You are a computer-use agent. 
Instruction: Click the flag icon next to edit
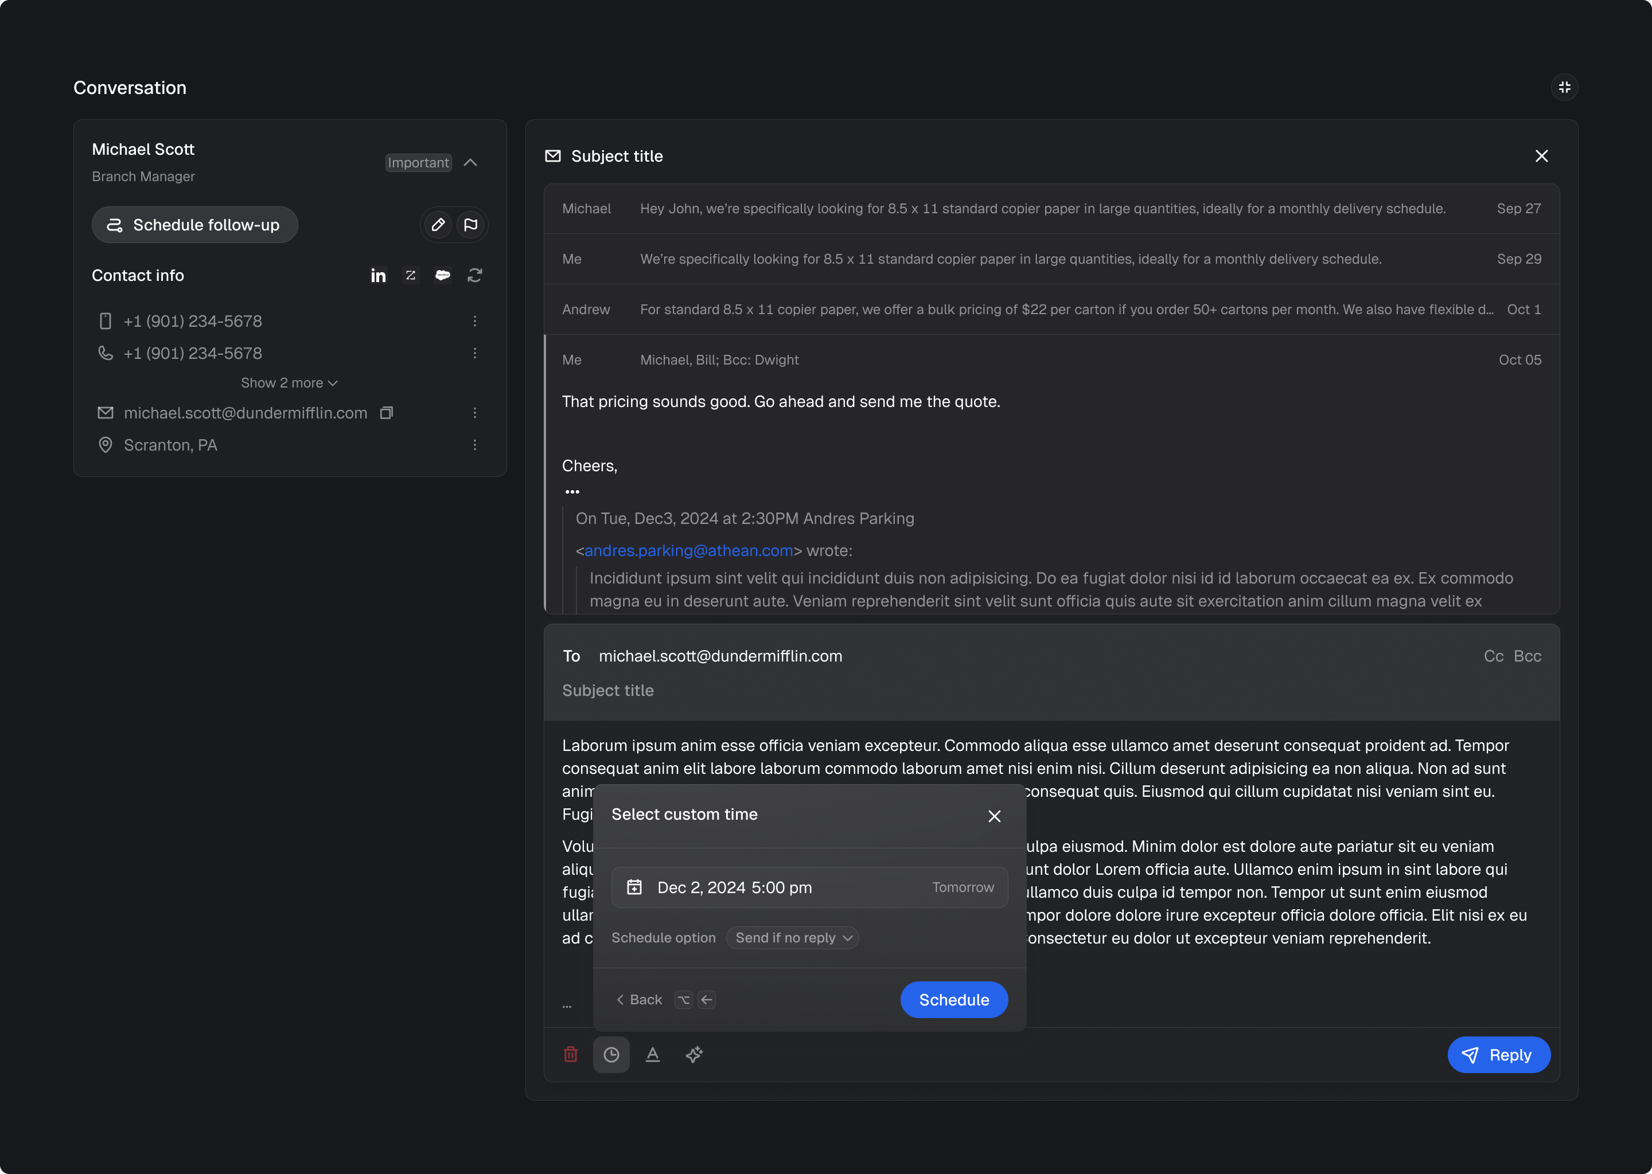pyautogui.click(x=471, y=225)
